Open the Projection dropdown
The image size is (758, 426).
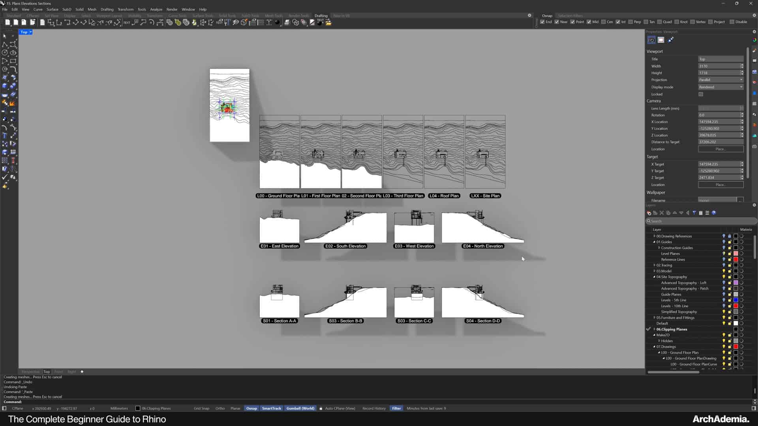point(720,80)
